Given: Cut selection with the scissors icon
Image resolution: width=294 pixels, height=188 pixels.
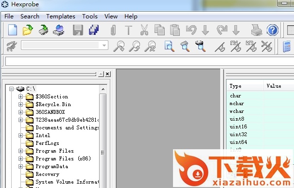Looking at the screenshot, I should pos(144,30).
